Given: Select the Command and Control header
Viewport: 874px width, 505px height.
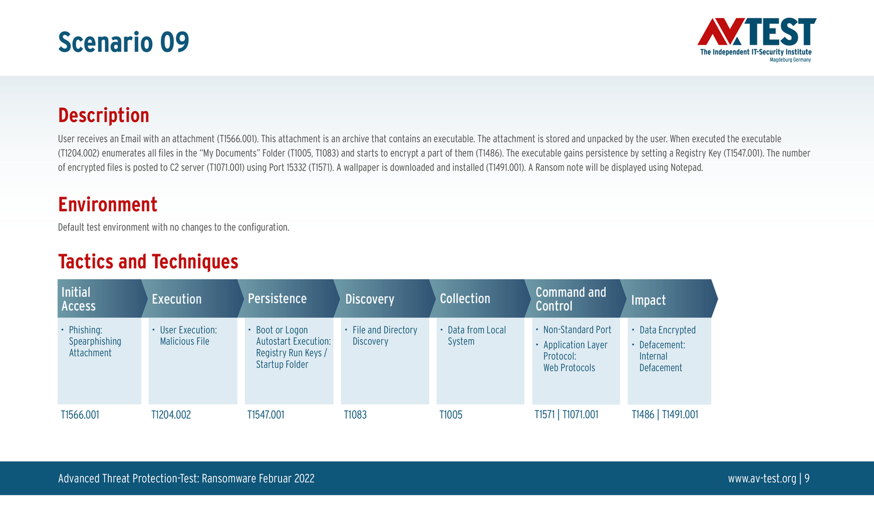Looking at the screenshot, I should pos(576,298).
